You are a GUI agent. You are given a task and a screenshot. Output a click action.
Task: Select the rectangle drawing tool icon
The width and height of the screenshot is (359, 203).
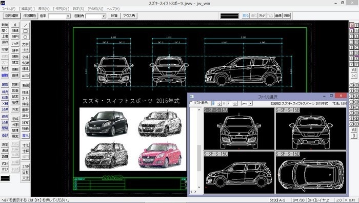tap(26, 31)
